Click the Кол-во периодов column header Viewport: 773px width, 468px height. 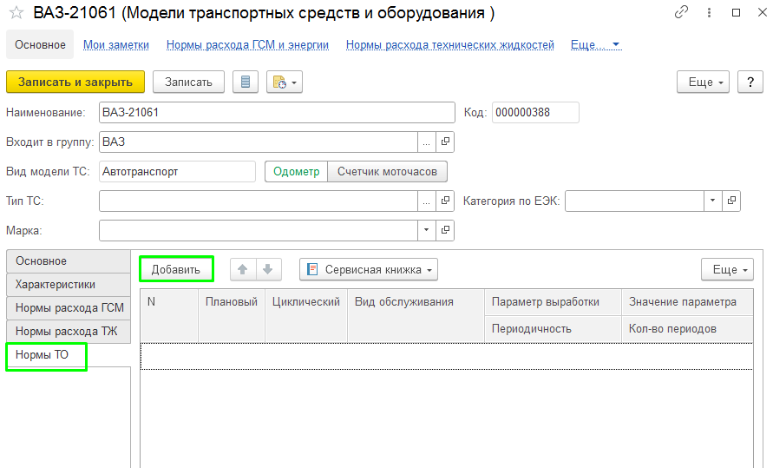tap(687, 329)
